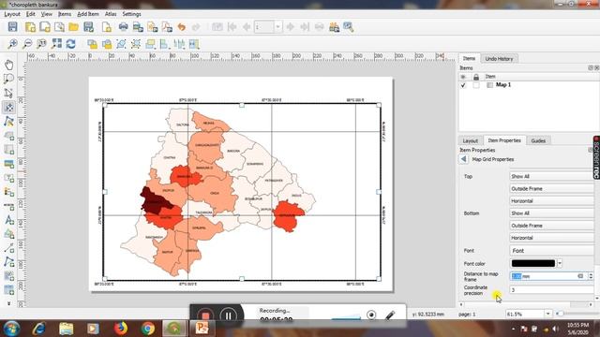Click the Font button for grid annotations

(552, 251)
